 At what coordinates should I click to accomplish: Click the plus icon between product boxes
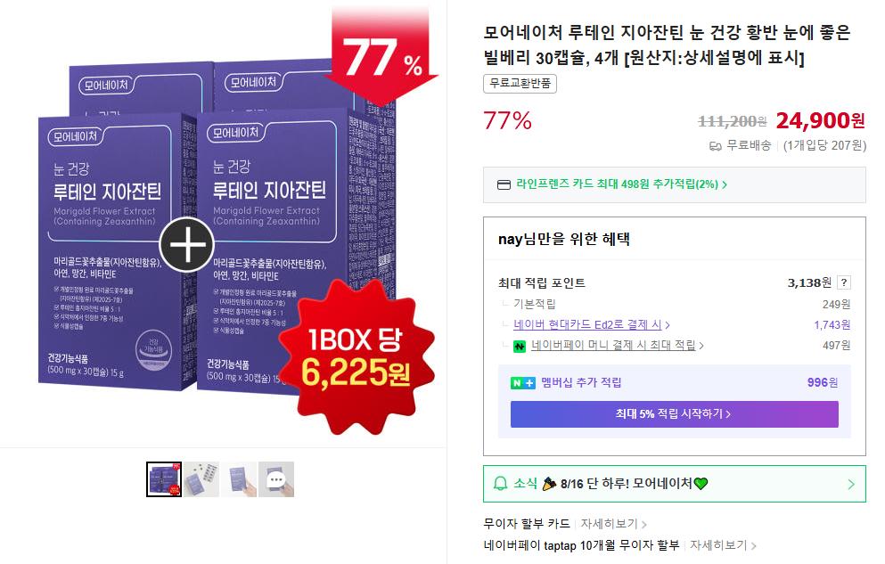[187, 244]
